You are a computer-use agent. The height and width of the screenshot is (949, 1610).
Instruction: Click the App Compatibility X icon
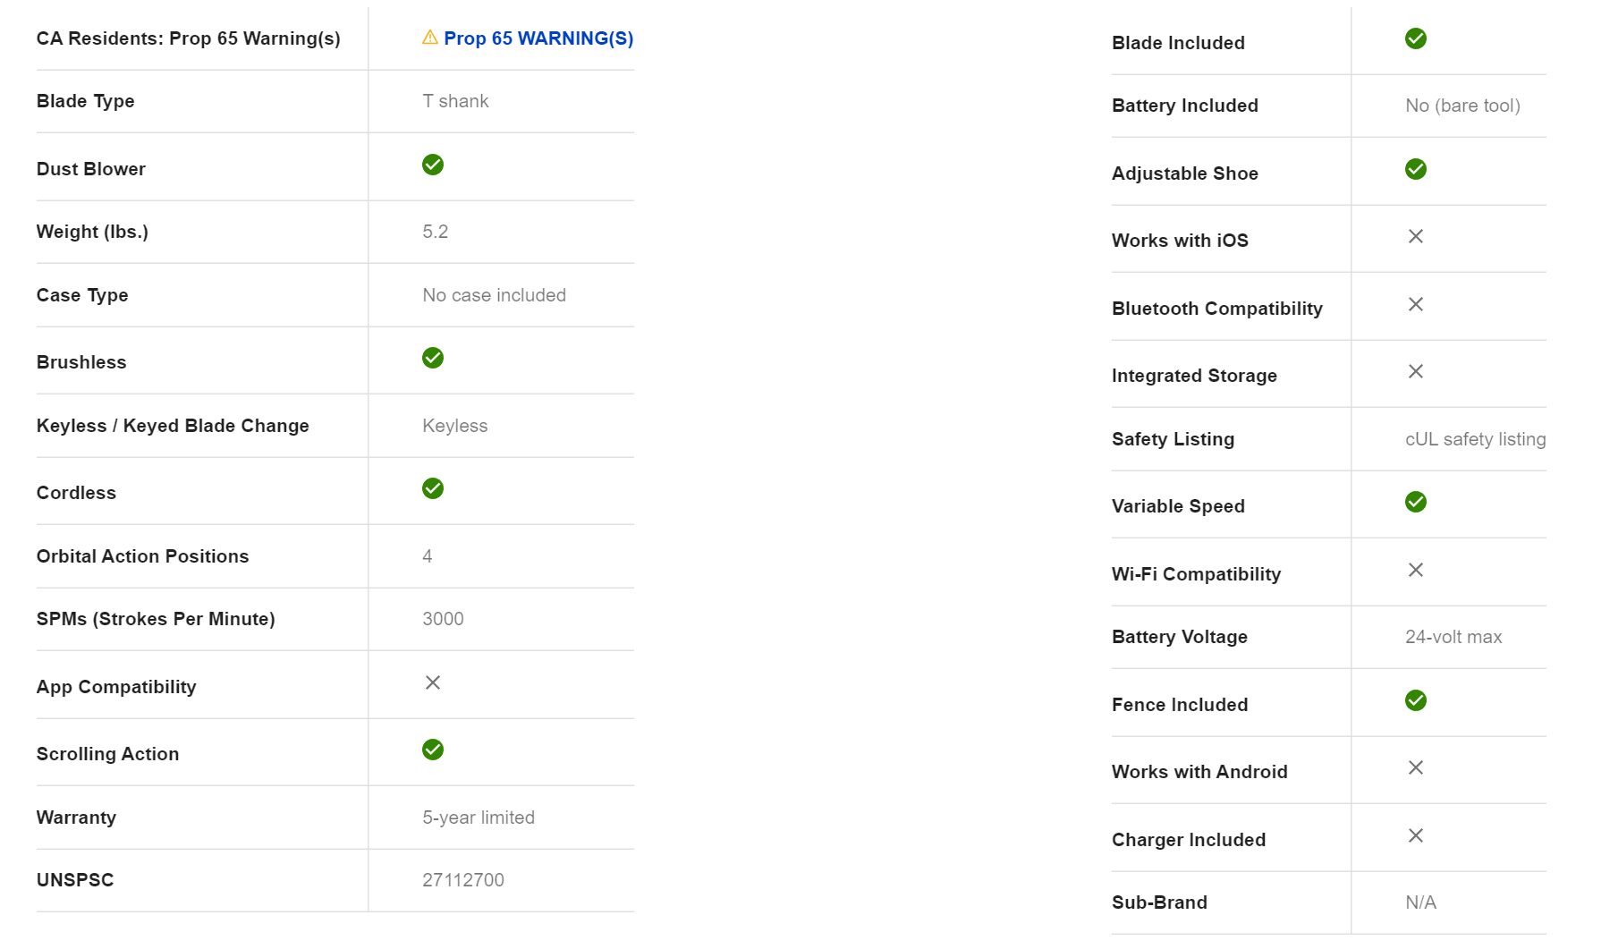coord(433,682)
